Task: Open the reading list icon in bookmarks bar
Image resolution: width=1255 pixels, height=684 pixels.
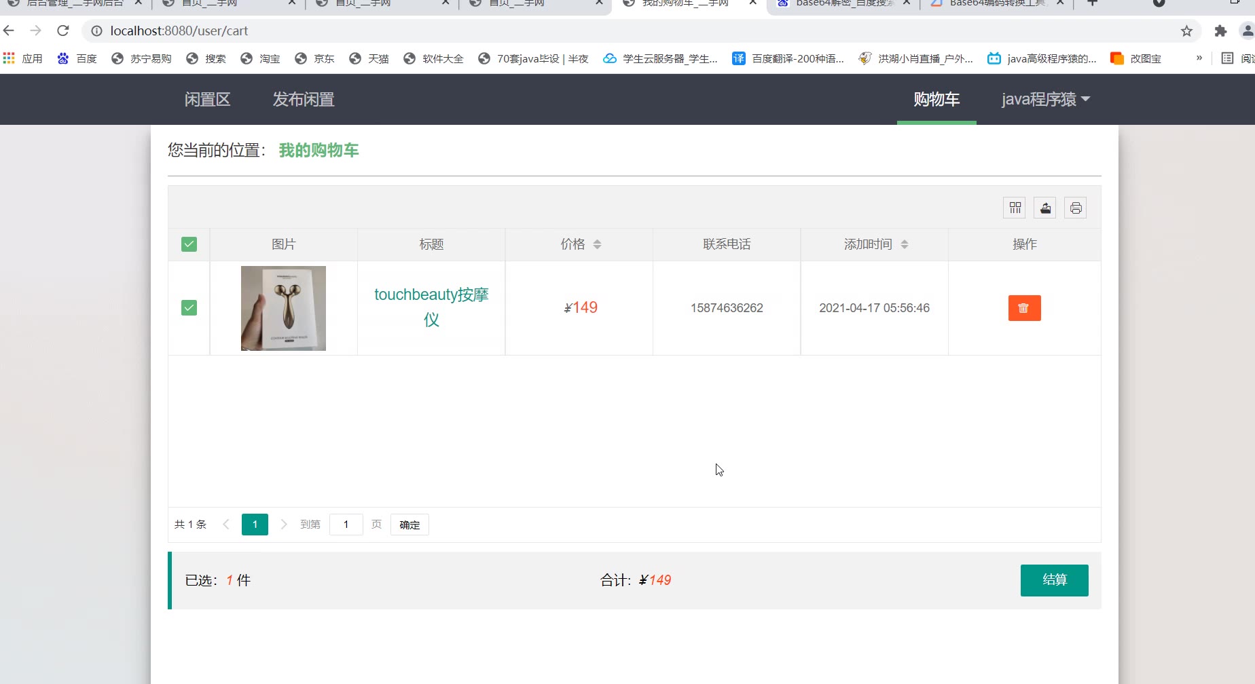Action: coord(1227,58)
